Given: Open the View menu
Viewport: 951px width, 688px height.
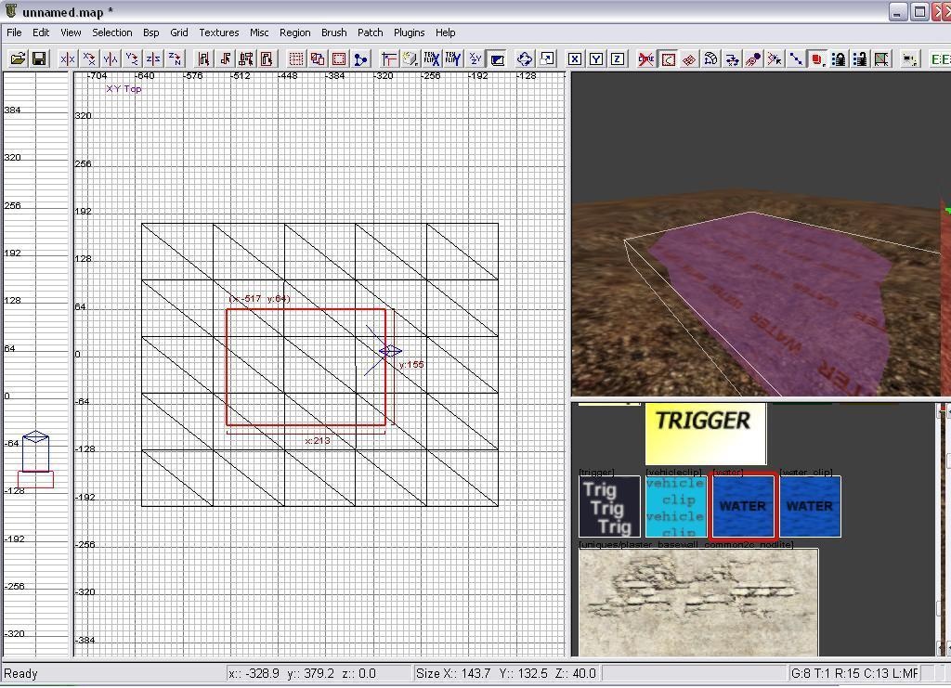Looking at the screenshot, I should coord(71,32).
